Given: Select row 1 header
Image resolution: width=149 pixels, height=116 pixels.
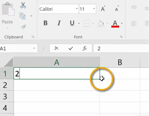Looking at the screenshot, I should tap(7, 73).
